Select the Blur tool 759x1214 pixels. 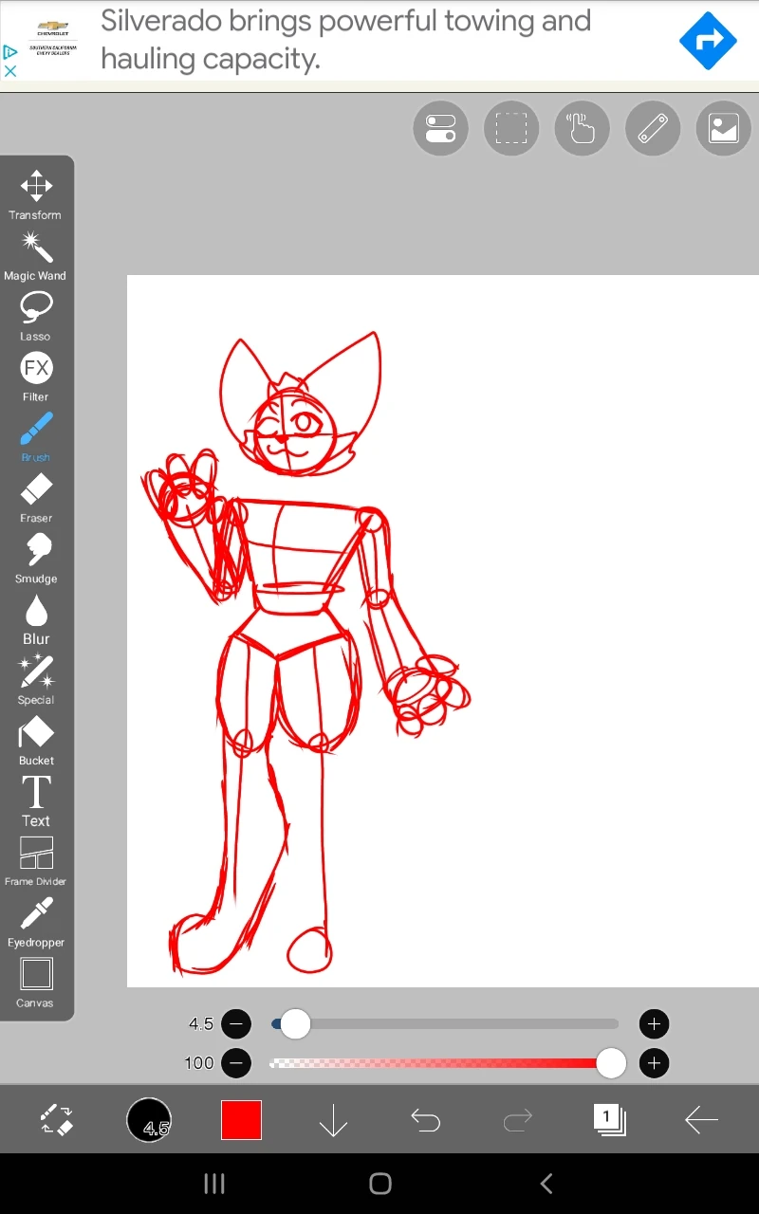(x=36, y=612)
